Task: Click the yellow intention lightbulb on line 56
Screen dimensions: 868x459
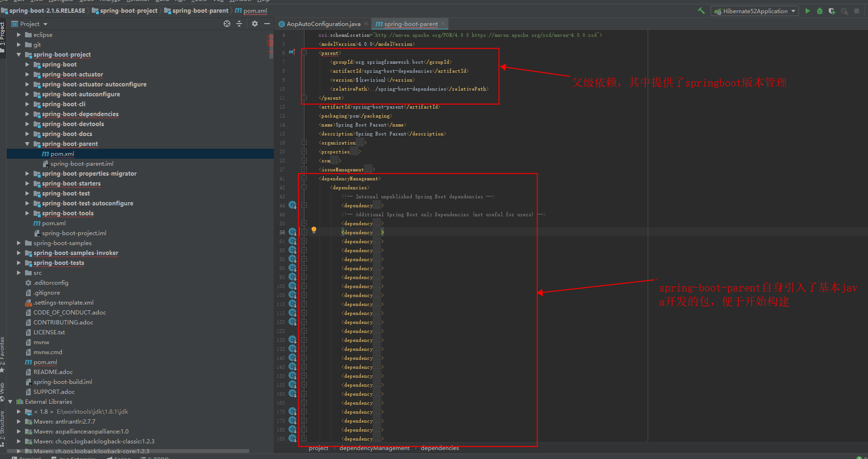Action: (313, 230)
